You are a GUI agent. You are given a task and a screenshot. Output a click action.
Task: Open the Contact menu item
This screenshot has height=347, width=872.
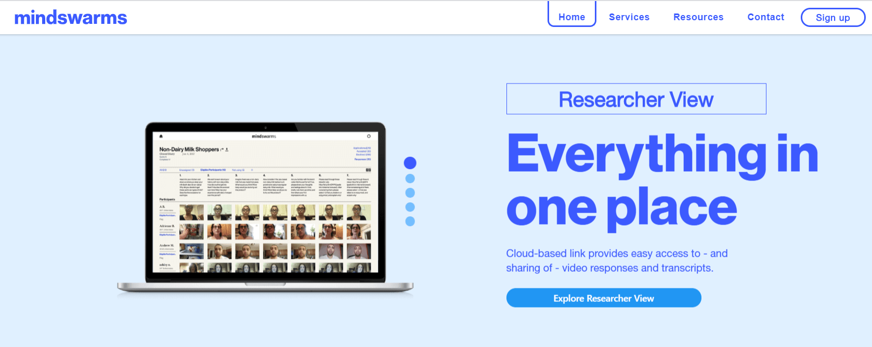765,17
